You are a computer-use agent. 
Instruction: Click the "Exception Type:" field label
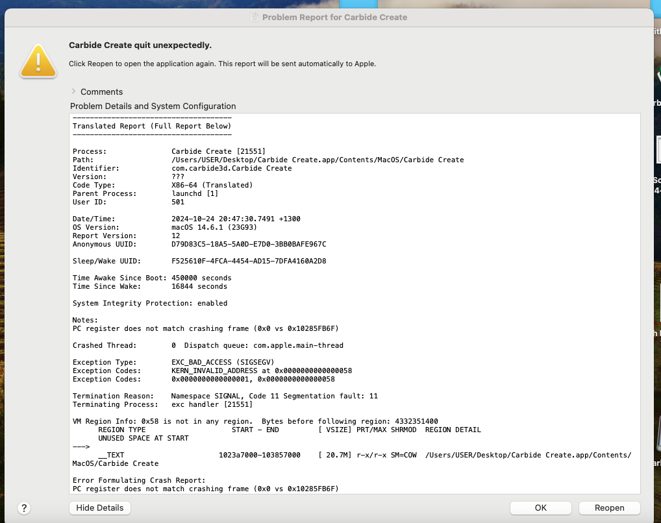click(105, 362)
